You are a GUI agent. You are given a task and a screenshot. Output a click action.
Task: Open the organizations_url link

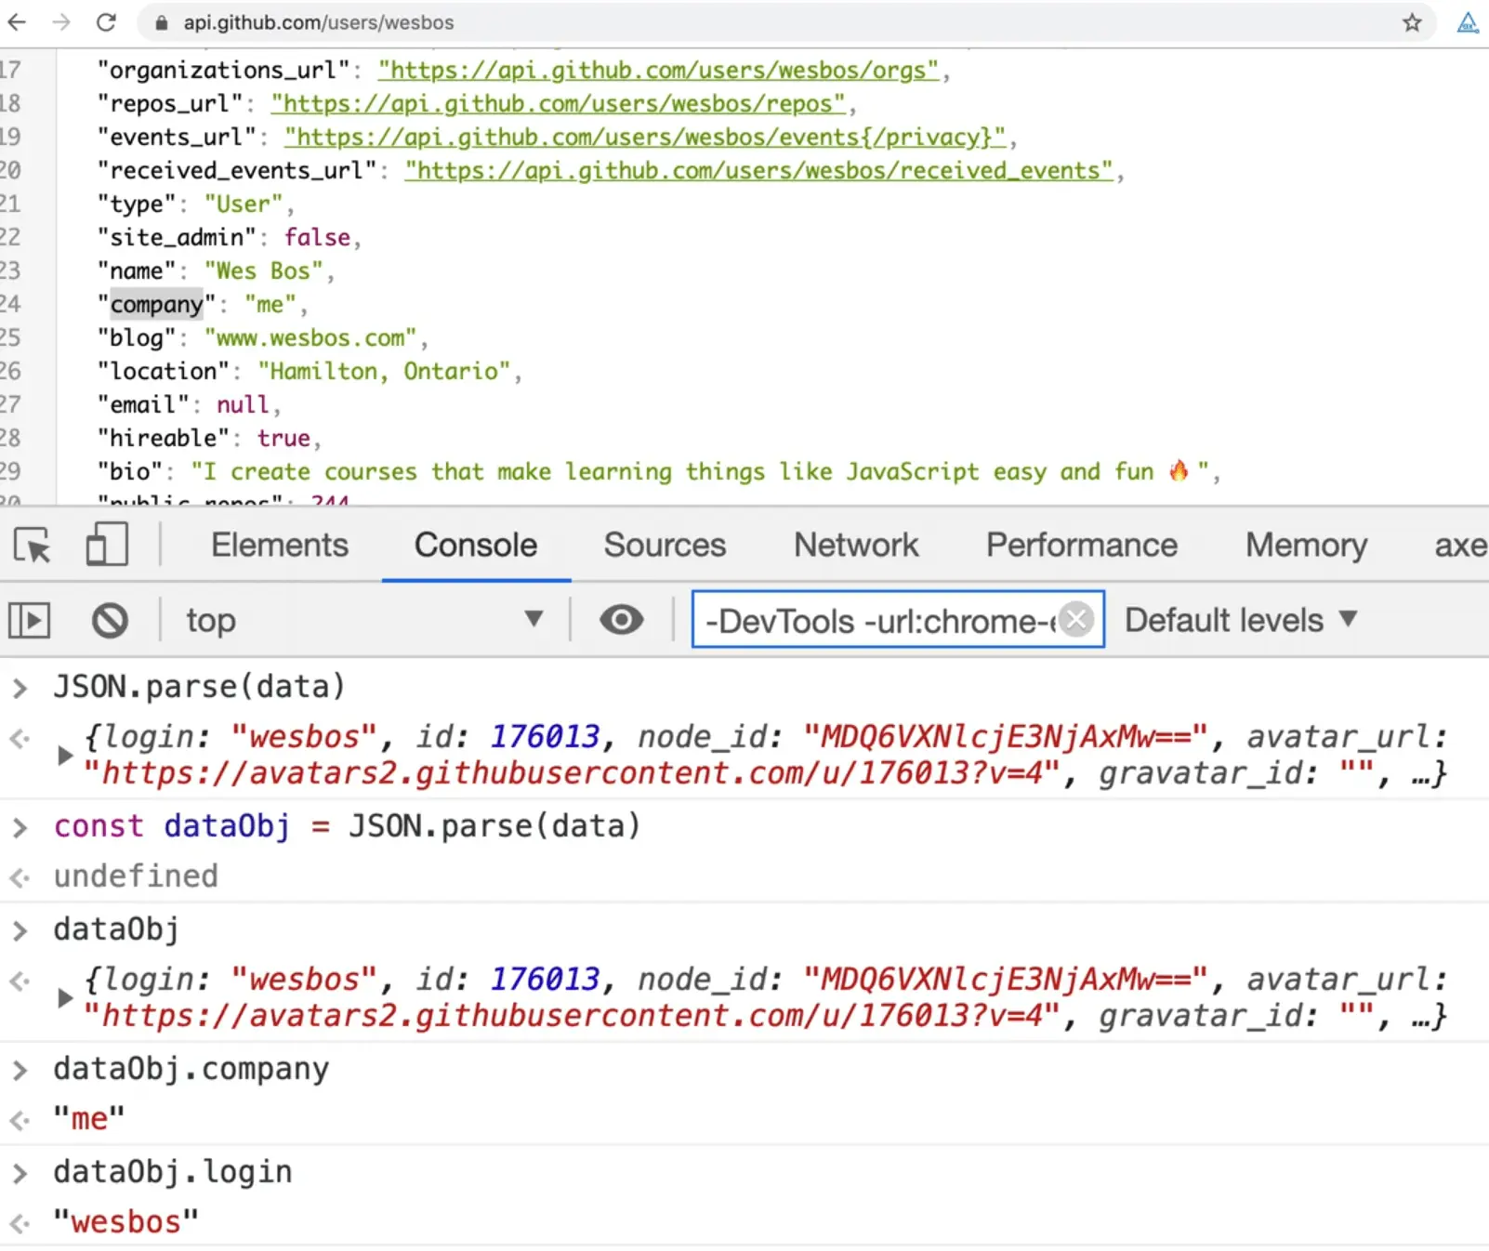pos(658,70)
